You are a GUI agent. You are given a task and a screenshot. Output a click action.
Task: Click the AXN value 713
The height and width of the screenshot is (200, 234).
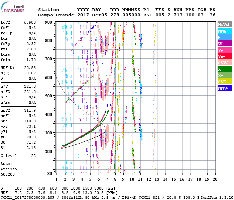pyautogui.click(x=178, y=15)
